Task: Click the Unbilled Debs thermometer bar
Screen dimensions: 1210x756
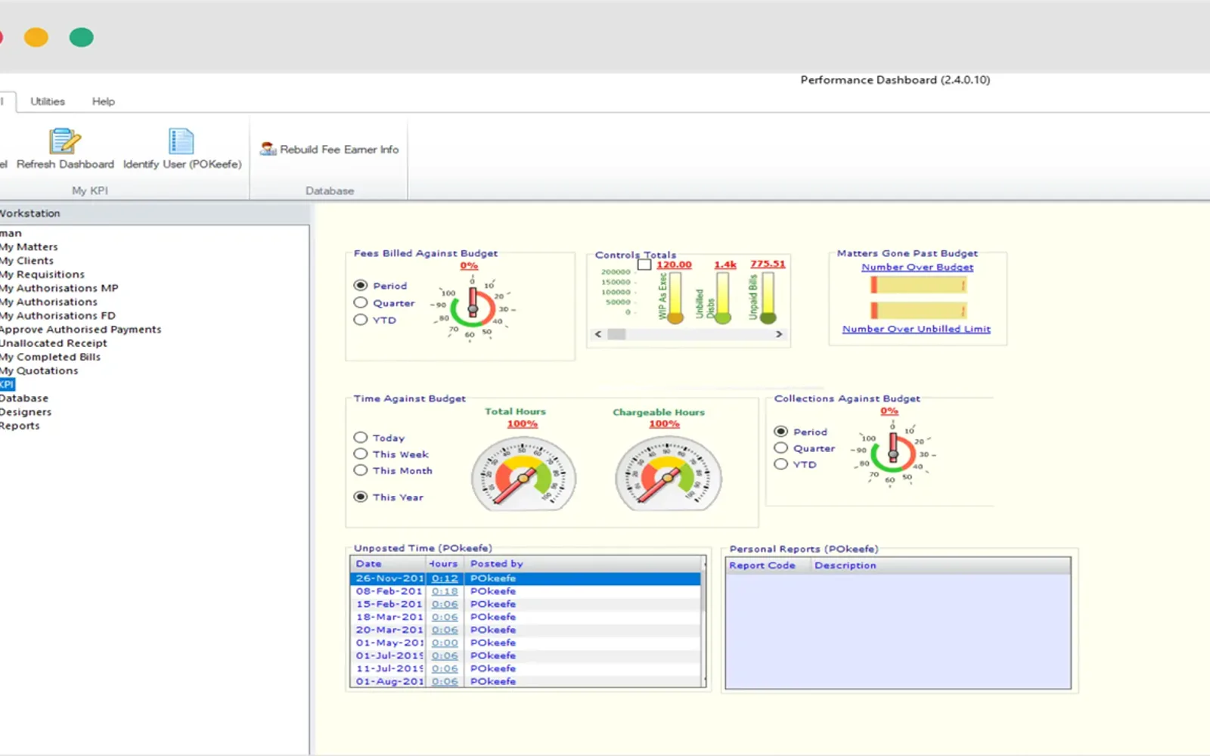Action: (x=723, y=296)
